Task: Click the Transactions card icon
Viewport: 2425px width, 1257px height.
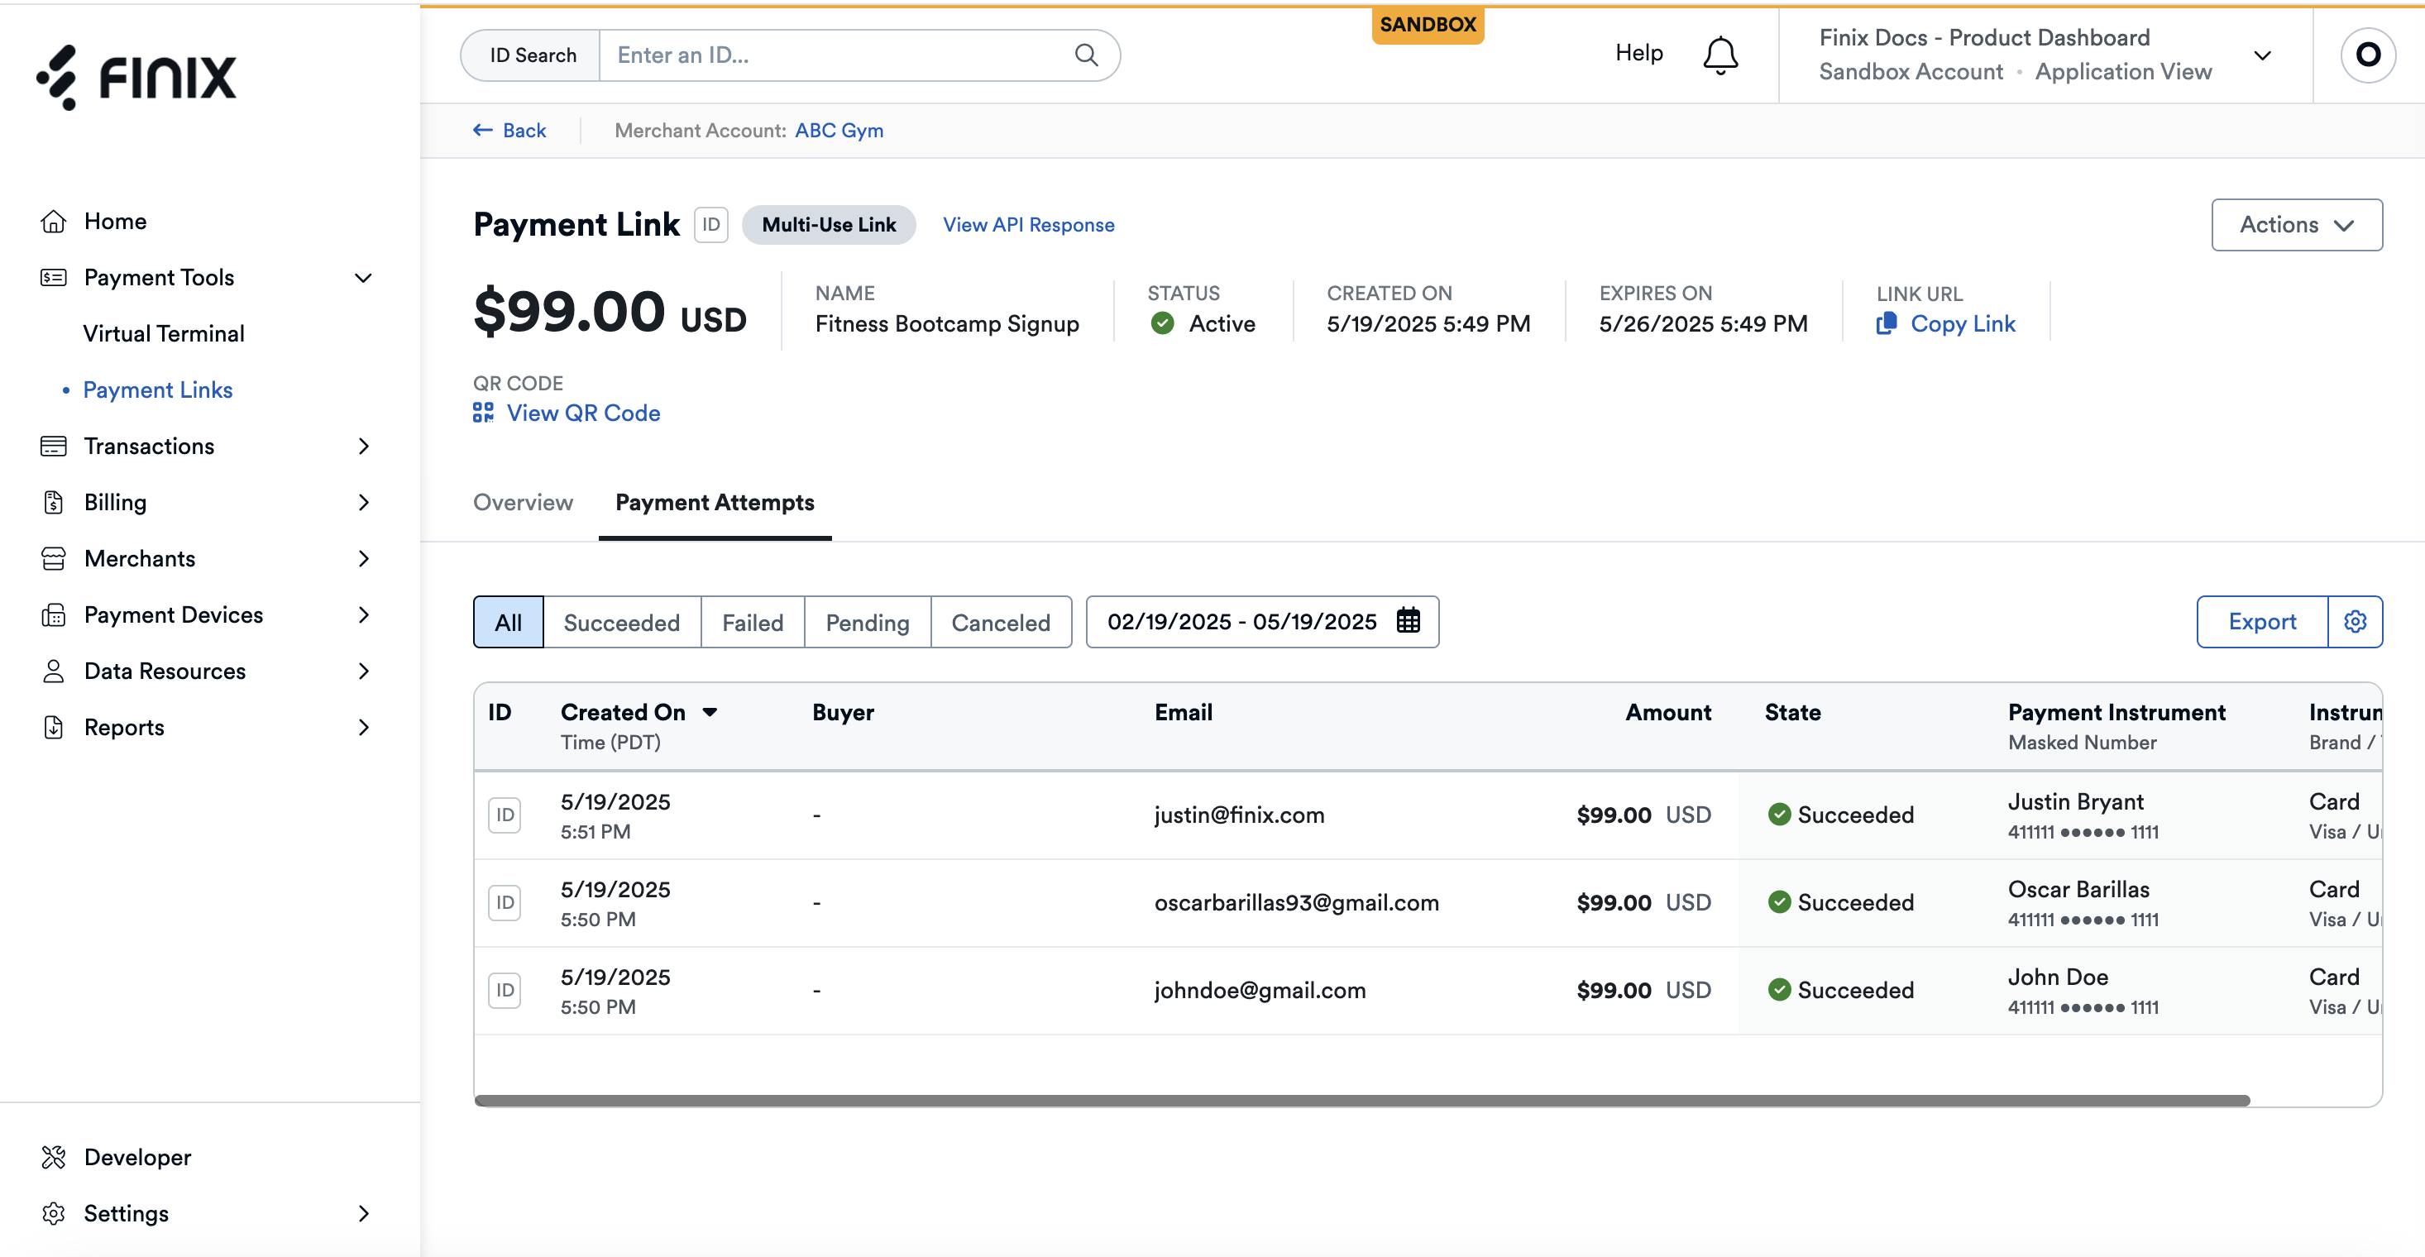Action: [x=54, y=447]
